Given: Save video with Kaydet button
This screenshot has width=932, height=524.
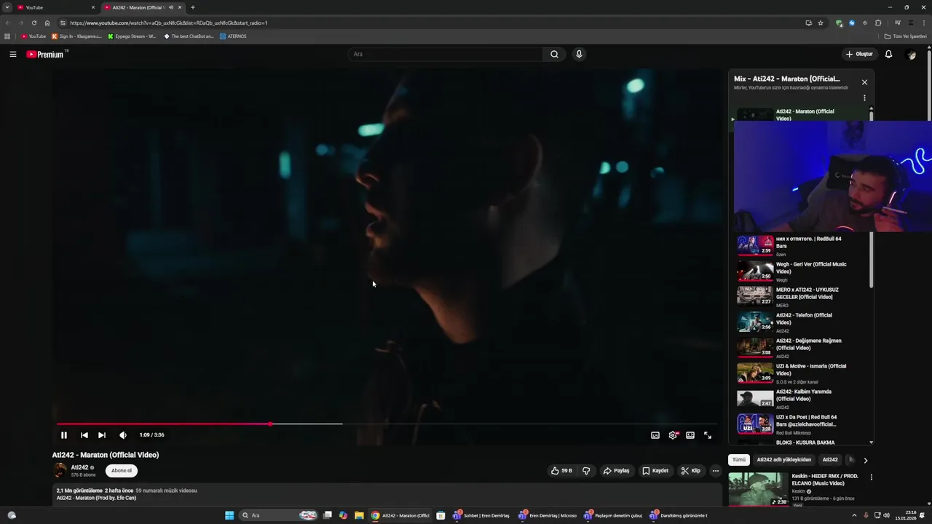Looking at the screenshot, I should [655, 471].
